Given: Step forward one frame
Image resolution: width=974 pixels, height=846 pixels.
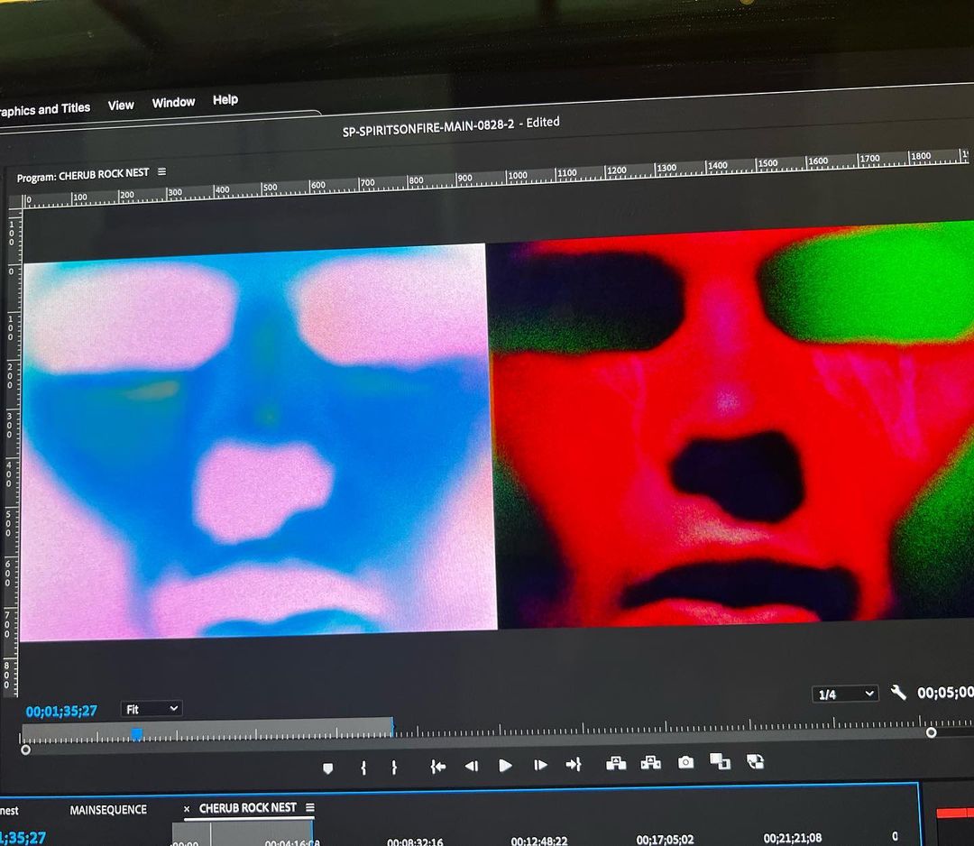Looking at the screenshot, I should click(540, 765).
